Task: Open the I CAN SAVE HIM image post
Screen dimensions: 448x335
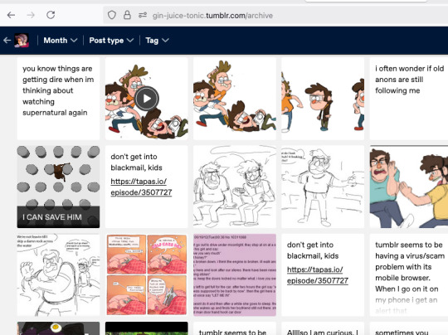Action: coord(58,187)
